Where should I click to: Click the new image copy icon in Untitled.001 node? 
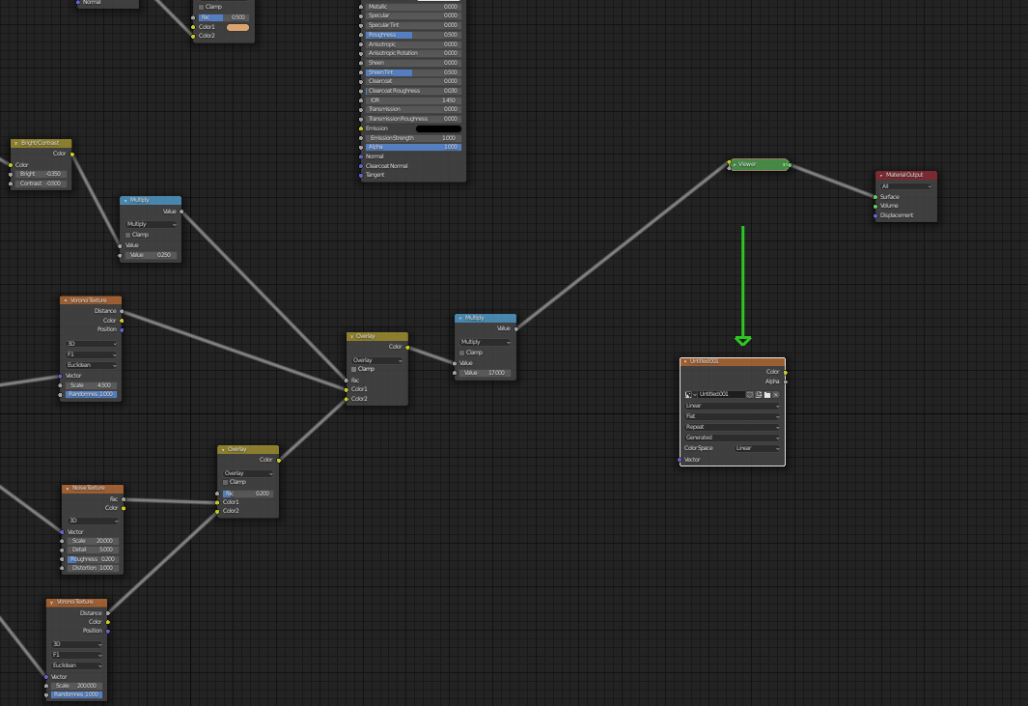coord(759,394)
